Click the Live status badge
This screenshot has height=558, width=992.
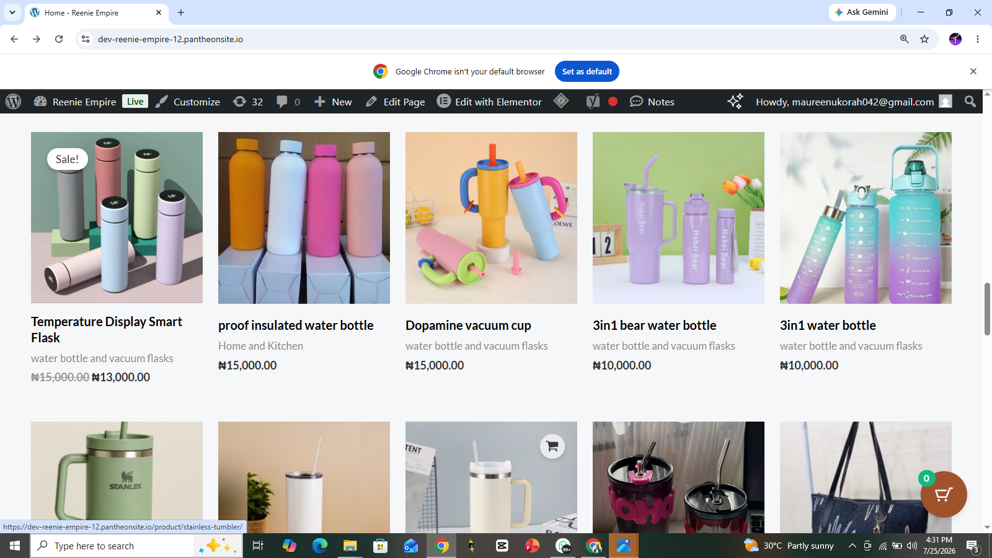pyautogui.click(x=135, y=102)
